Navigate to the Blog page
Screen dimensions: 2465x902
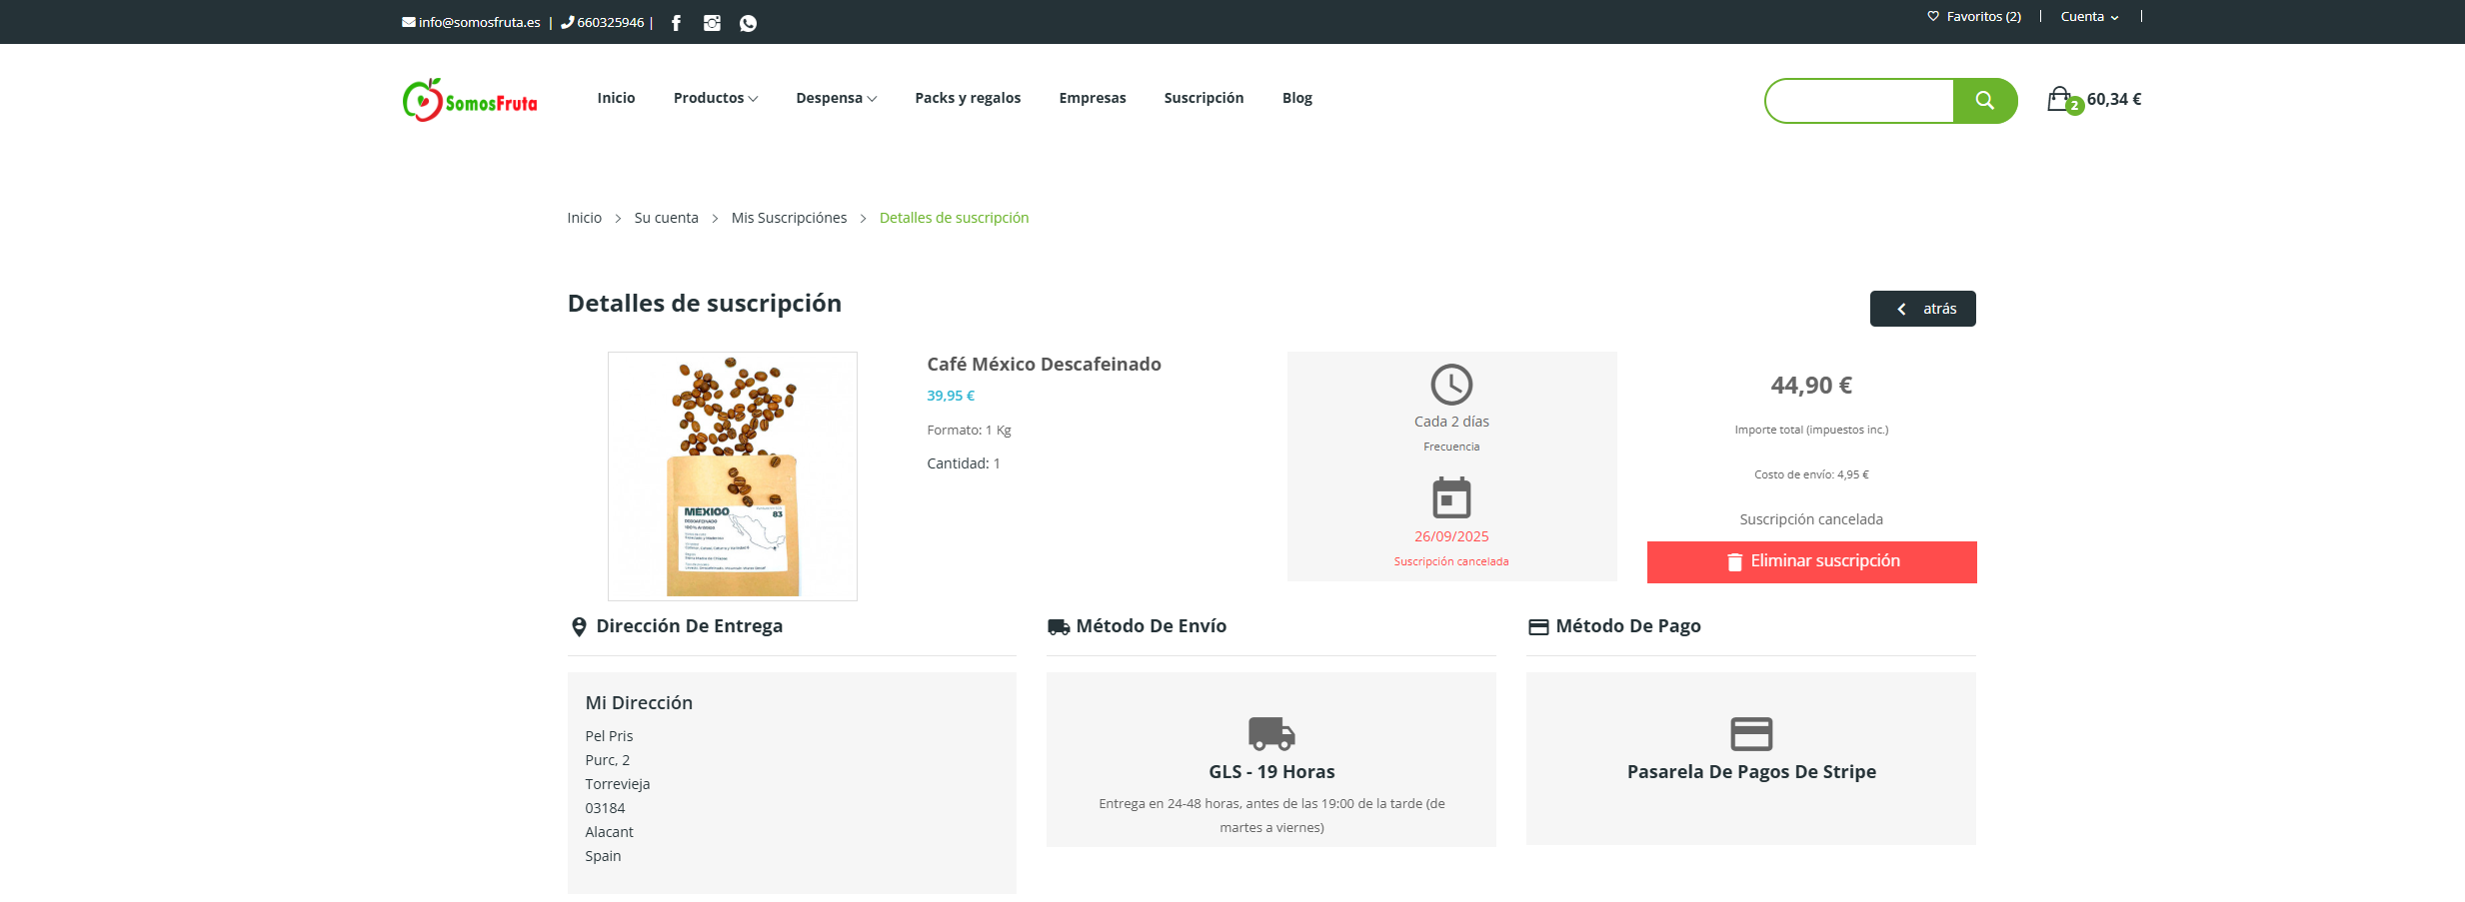pos(1296,98)
